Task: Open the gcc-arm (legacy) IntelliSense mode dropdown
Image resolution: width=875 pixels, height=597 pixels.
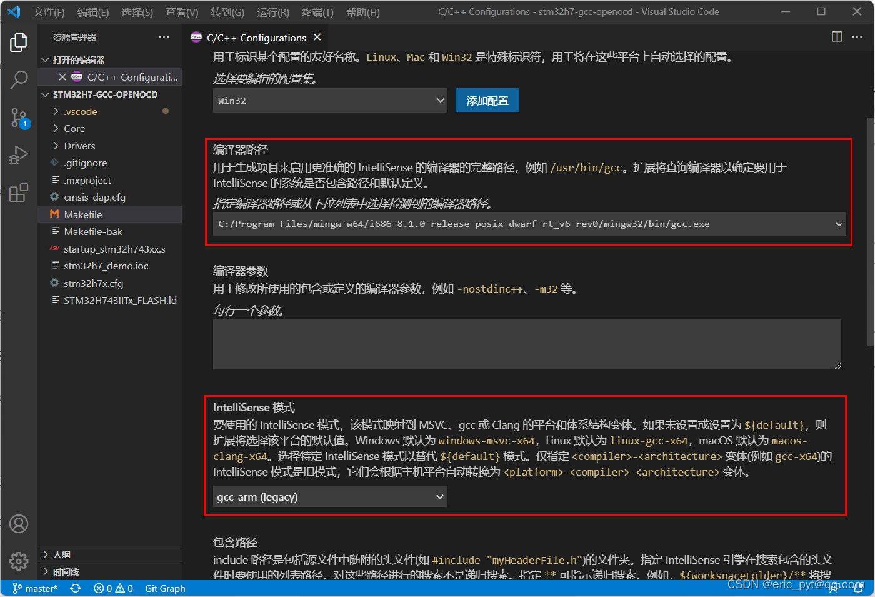Action: (x=330, y=497)
